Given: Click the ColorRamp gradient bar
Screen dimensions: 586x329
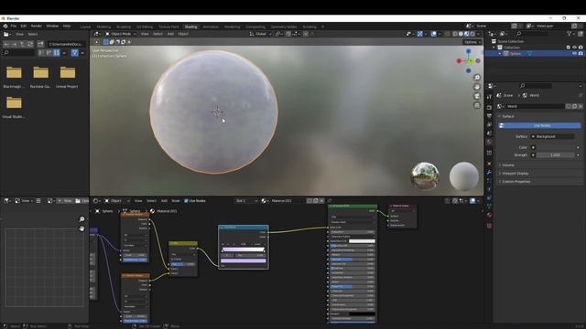Looking at the screenshot, I should point(244,249).
